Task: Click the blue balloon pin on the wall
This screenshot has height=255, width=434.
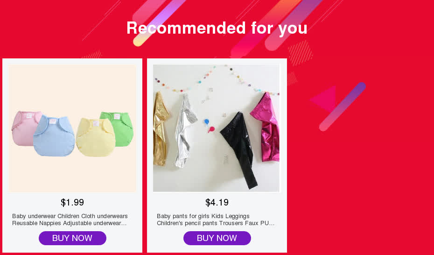Action: point(206,122)
